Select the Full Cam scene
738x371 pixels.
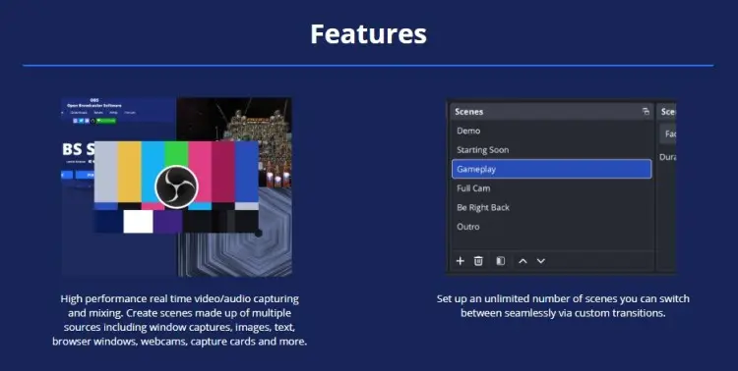[x=552, y=188]
